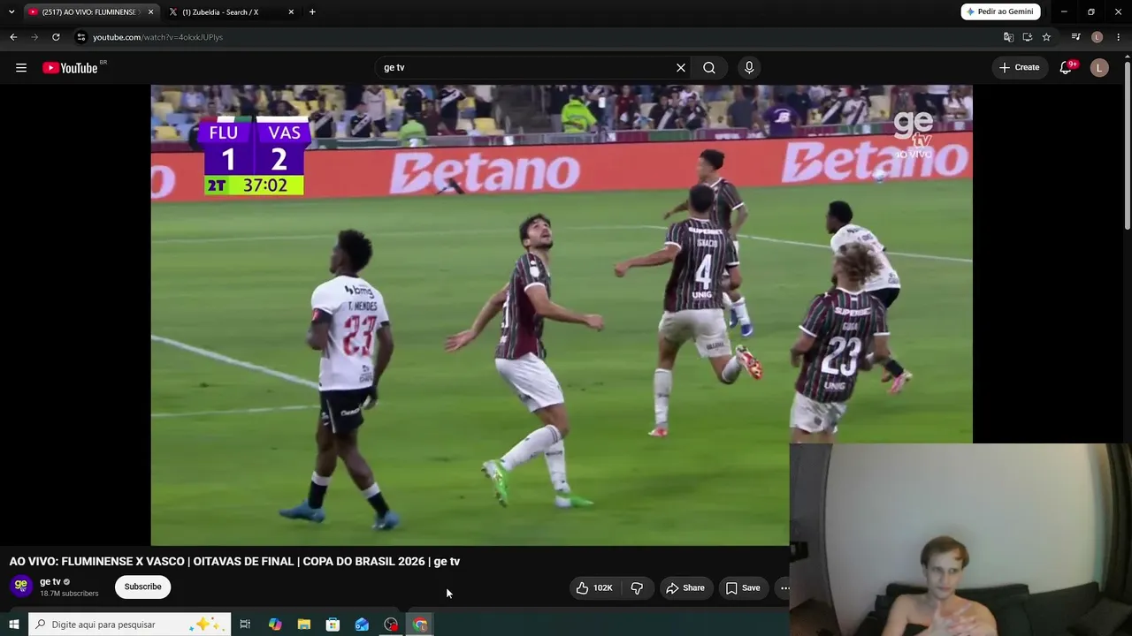Open the Chrome profile avatar

click(1097, 37)
